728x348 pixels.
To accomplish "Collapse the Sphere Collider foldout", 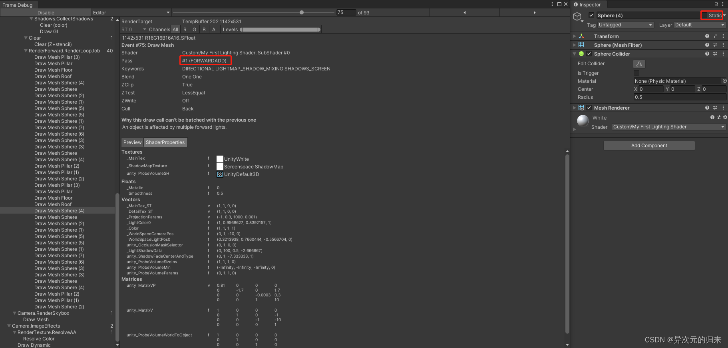I will [x=575, y=54].
